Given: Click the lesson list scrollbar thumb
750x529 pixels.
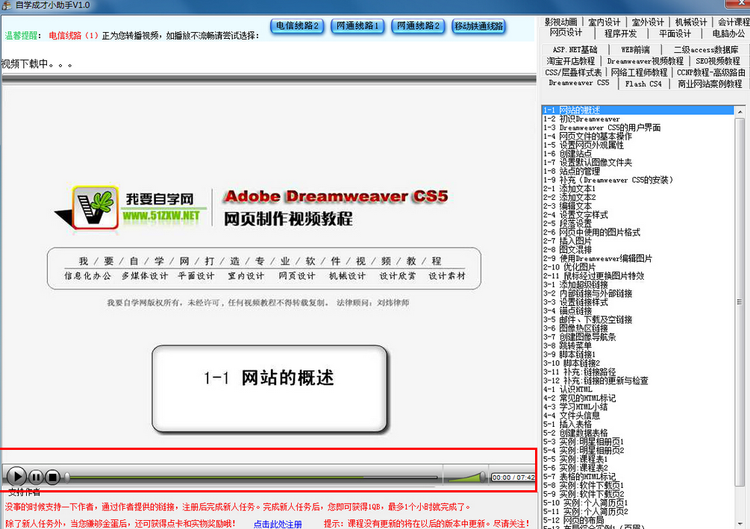Looking at the screenshot, I should click(x=740, y=302).
